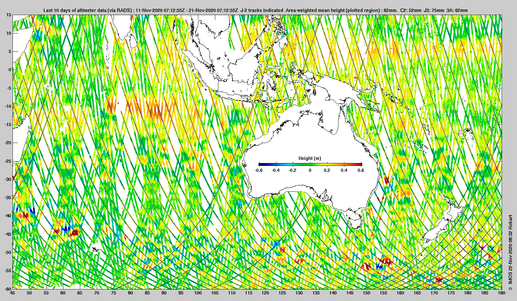Viewport: 517px width, 301px height.
Task: Click the 0.2 colorbar tick label
Action: (327, 171)
